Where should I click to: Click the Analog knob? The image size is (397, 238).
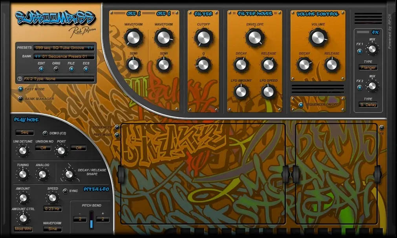(42, 174)
